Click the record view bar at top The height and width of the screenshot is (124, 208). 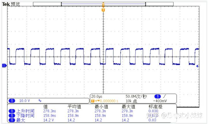103,4
